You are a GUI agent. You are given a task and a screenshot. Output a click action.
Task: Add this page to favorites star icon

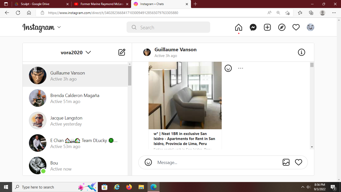pos(287,13)
